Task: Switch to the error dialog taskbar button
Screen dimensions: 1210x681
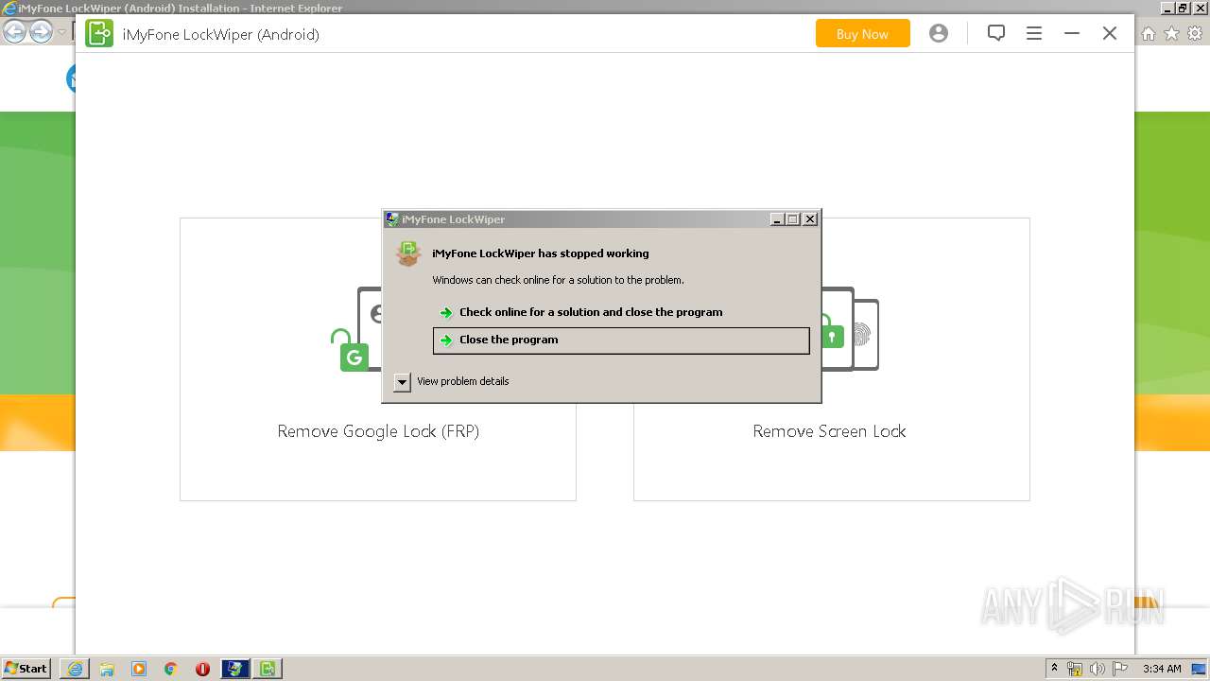Action: tap(235, 669)
